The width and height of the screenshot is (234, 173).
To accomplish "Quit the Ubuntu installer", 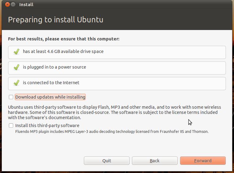I will point(107,161).
